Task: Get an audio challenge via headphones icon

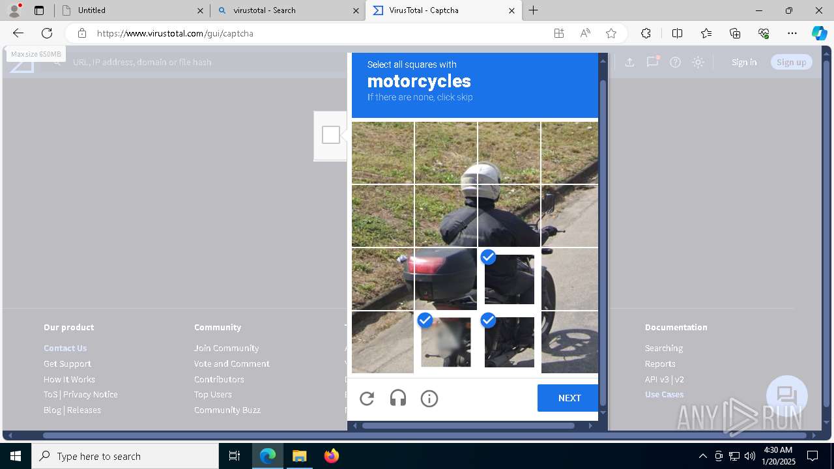Action: pos(398,399)
